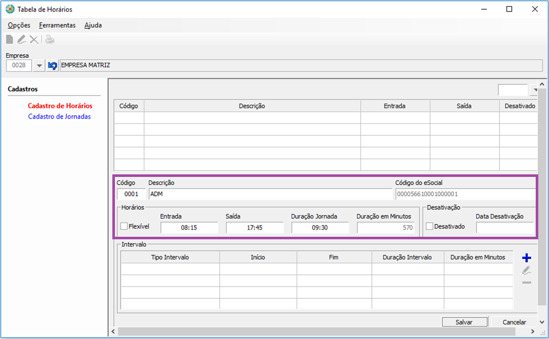549x339 pixels.
Task: Click the blue refresh arrow beside Empresa
Action: 53,65
